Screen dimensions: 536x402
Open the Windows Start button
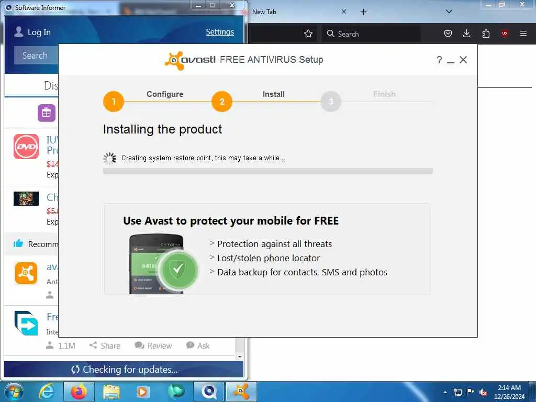pos(14,392)
